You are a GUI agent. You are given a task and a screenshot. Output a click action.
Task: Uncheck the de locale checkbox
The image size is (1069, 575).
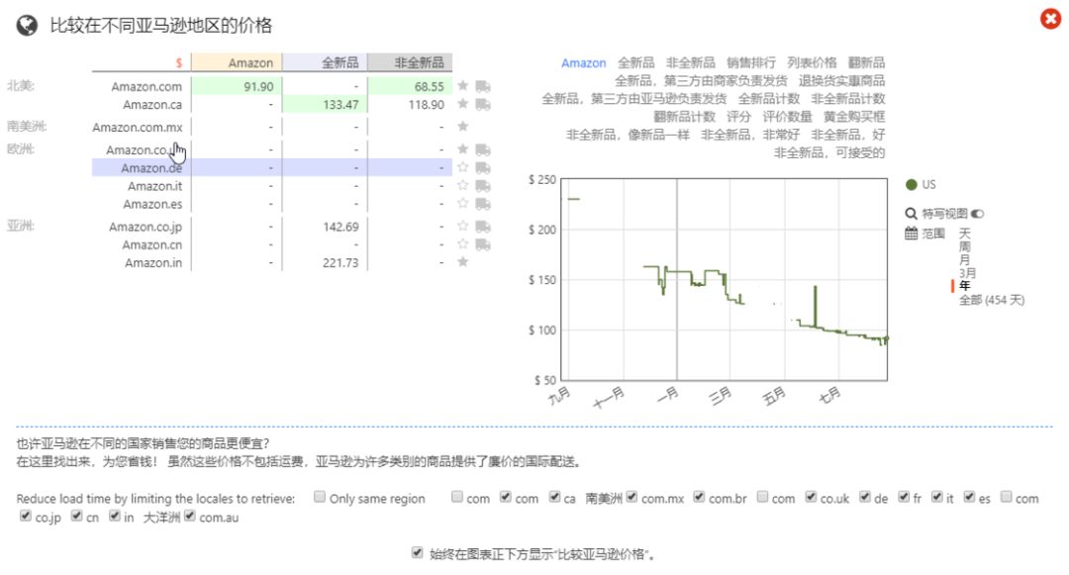tap(864, 497)
